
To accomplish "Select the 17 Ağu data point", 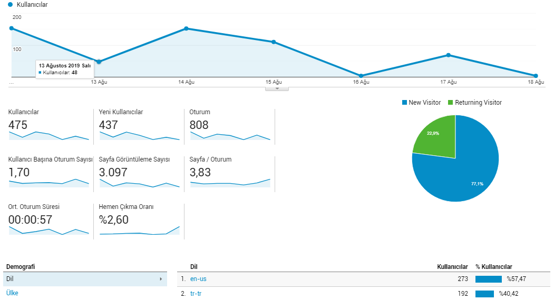I will pyautogui.click(x=449, y=55).
